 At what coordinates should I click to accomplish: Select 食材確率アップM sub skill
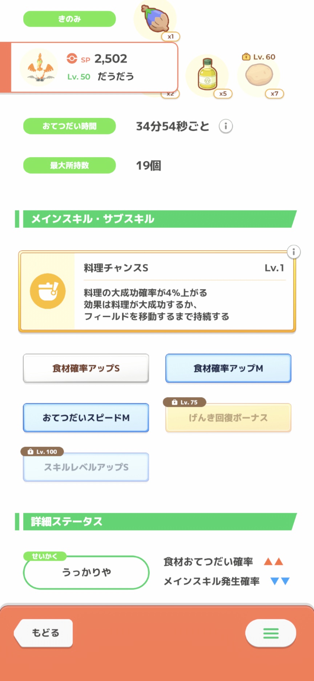tap(228, 368)
